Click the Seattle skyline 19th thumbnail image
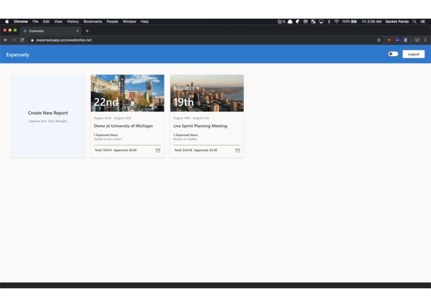Image resolution: width=431 pixels, height=307 pixels. point(207,93)
